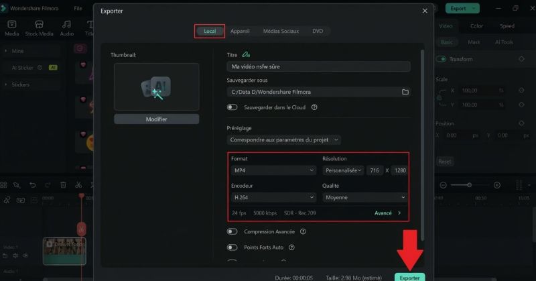Screen dimensions: 536x281
Task: Adjust the timeline zoom slider
Action: [470, 185]
